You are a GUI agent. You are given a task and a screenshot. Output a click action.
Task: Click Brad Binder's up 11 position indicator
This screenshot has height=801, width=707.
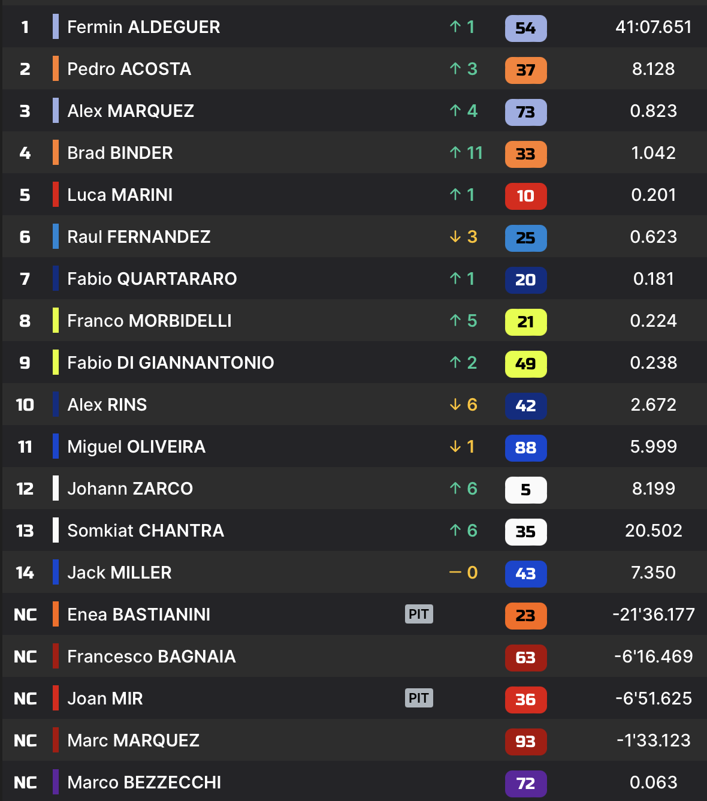[x=466, y=153]
